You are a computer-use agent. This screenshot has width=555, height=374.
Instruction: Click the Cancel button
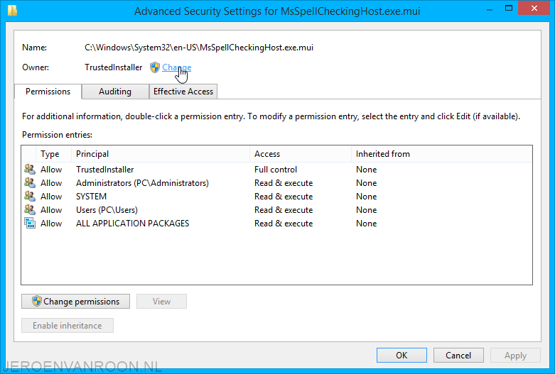458,355
